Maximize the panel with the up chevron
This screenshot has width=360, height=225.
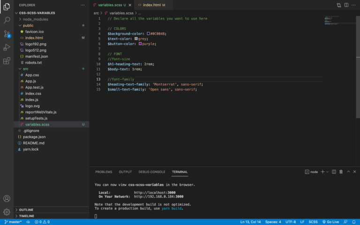pos(348,172)
